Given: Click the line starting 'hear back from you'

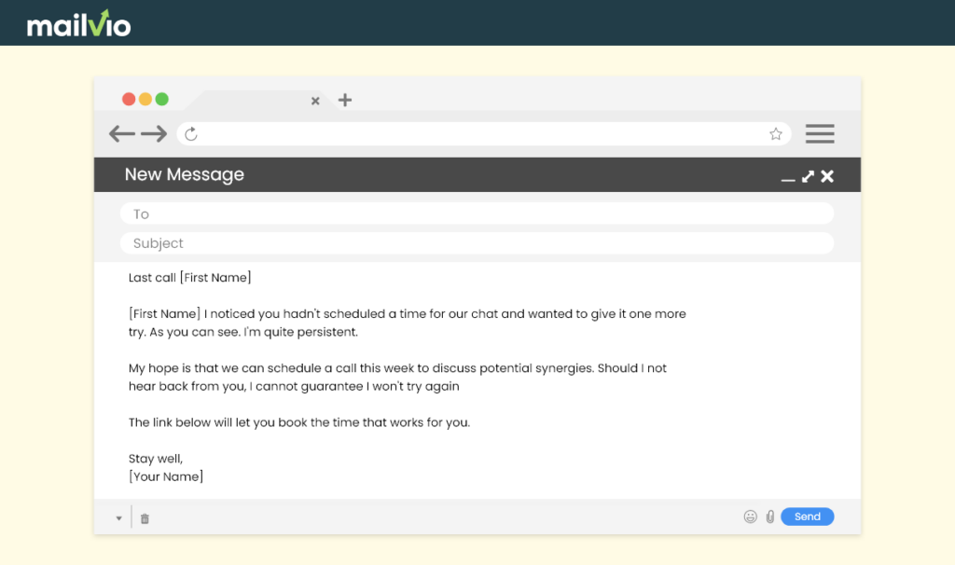Looking at the screenshot, I should click(x=294, y=387).
